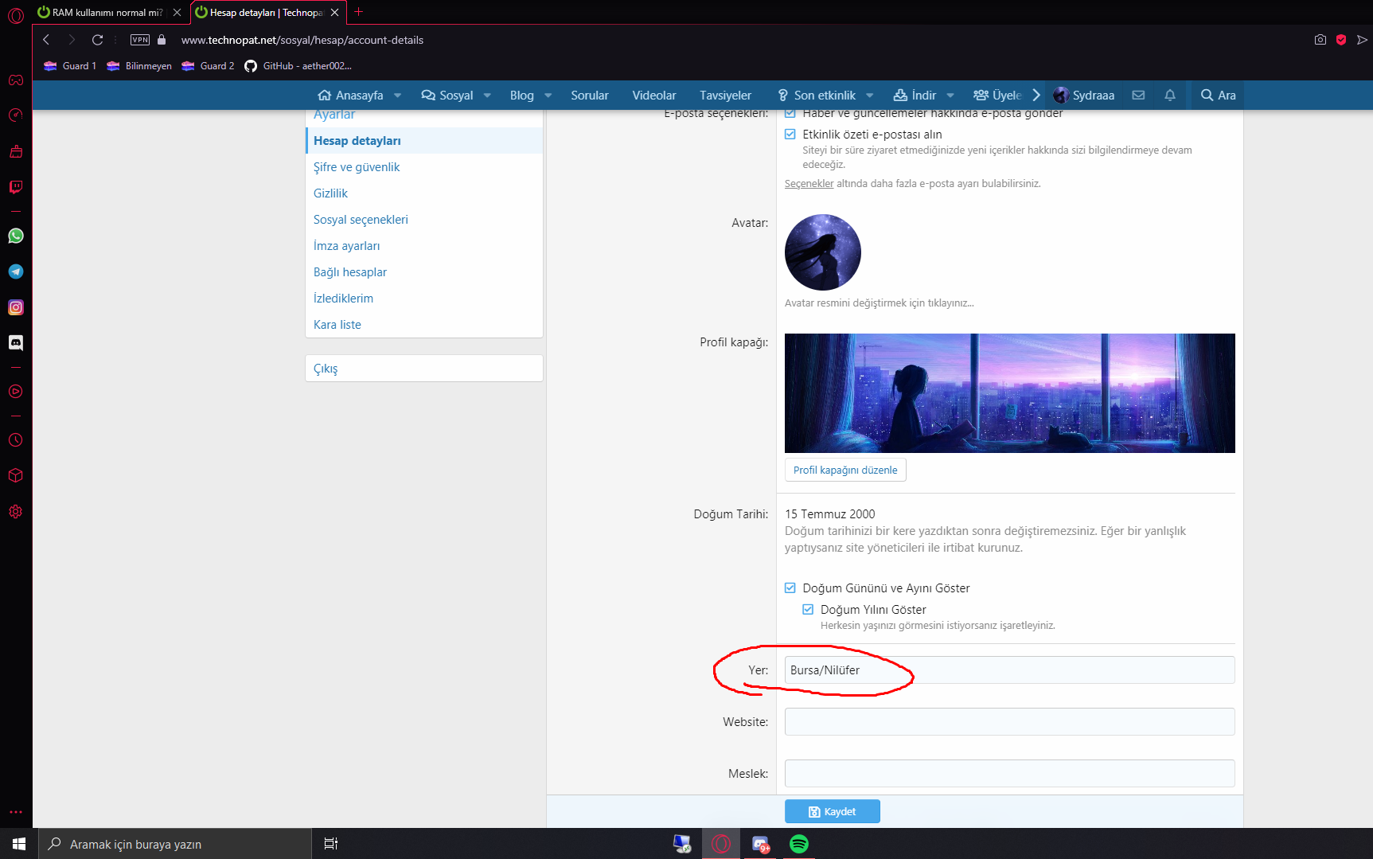1373x859 pixels.
Task: Open the Technopat inbox envelope icon
Action: click(1138, 95)
